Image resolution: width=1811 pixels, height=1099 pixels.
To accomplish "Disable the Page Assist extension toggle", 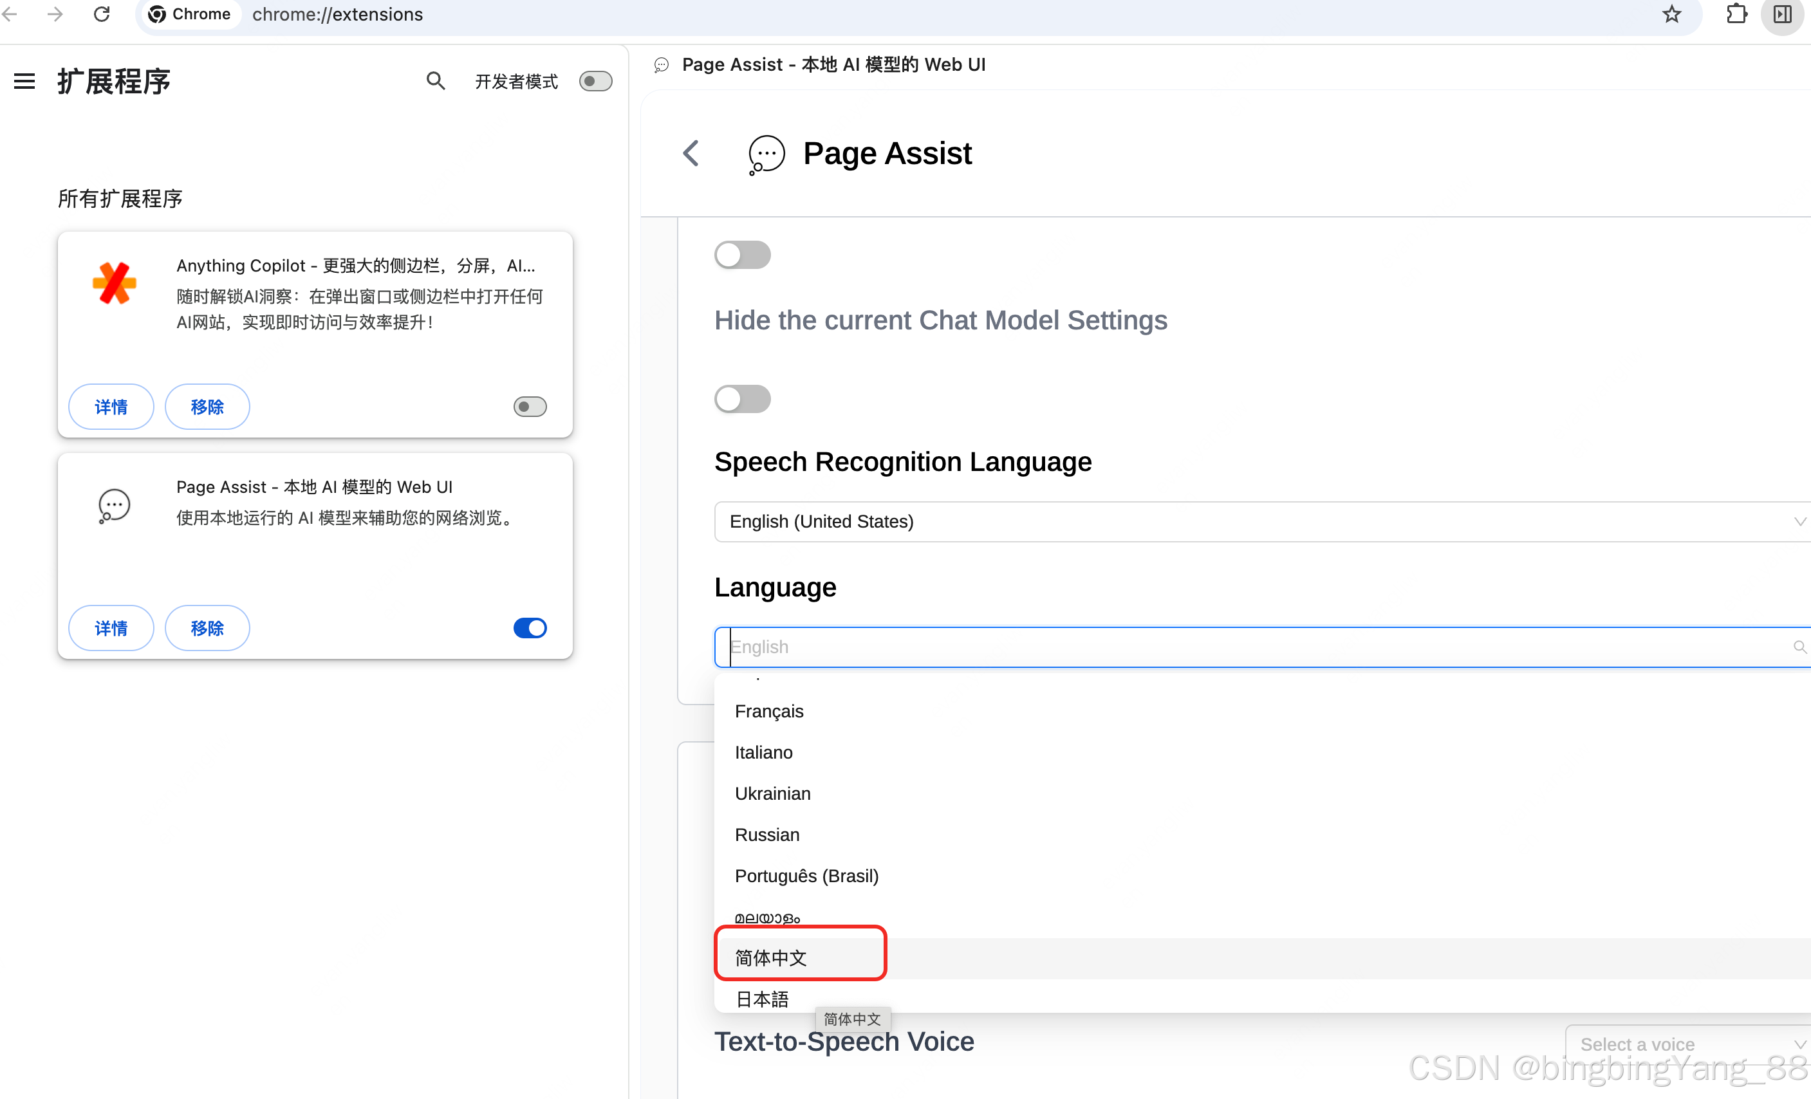I will (529, 628).
